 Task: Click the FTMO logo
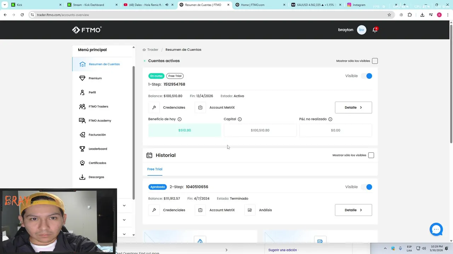coord(87,30)
